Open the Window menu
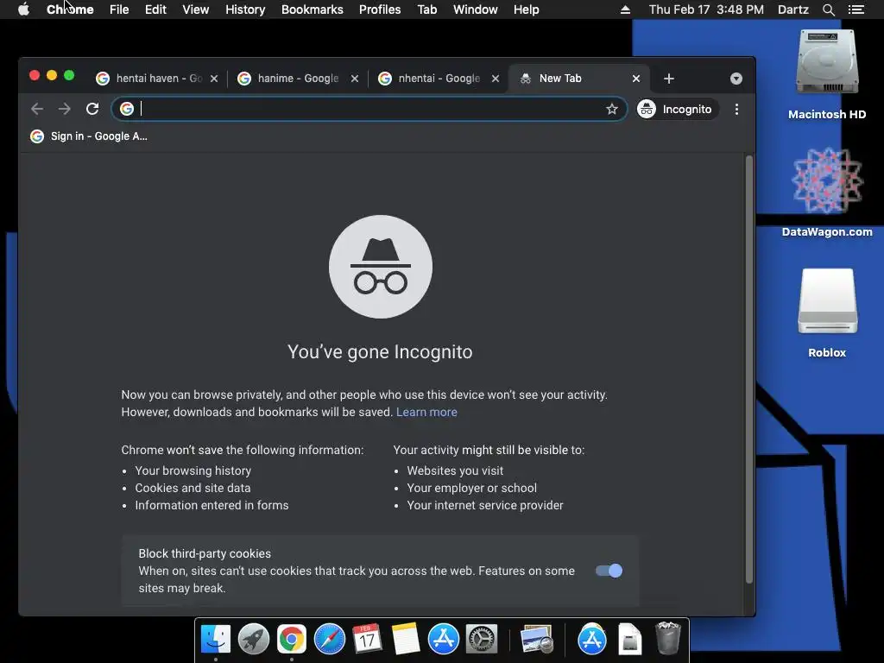Image resolution: width=884 pixels, height=663 pixels. pos(476,9)
